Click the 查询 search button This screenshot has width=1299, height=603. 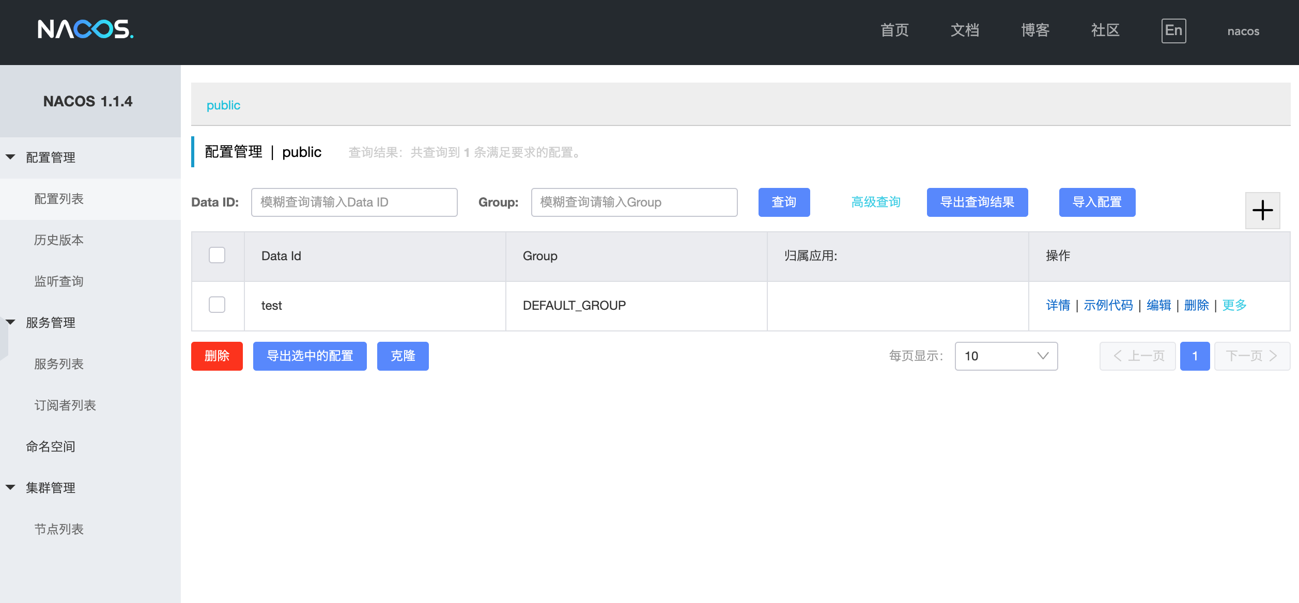[x=784, y=202]
